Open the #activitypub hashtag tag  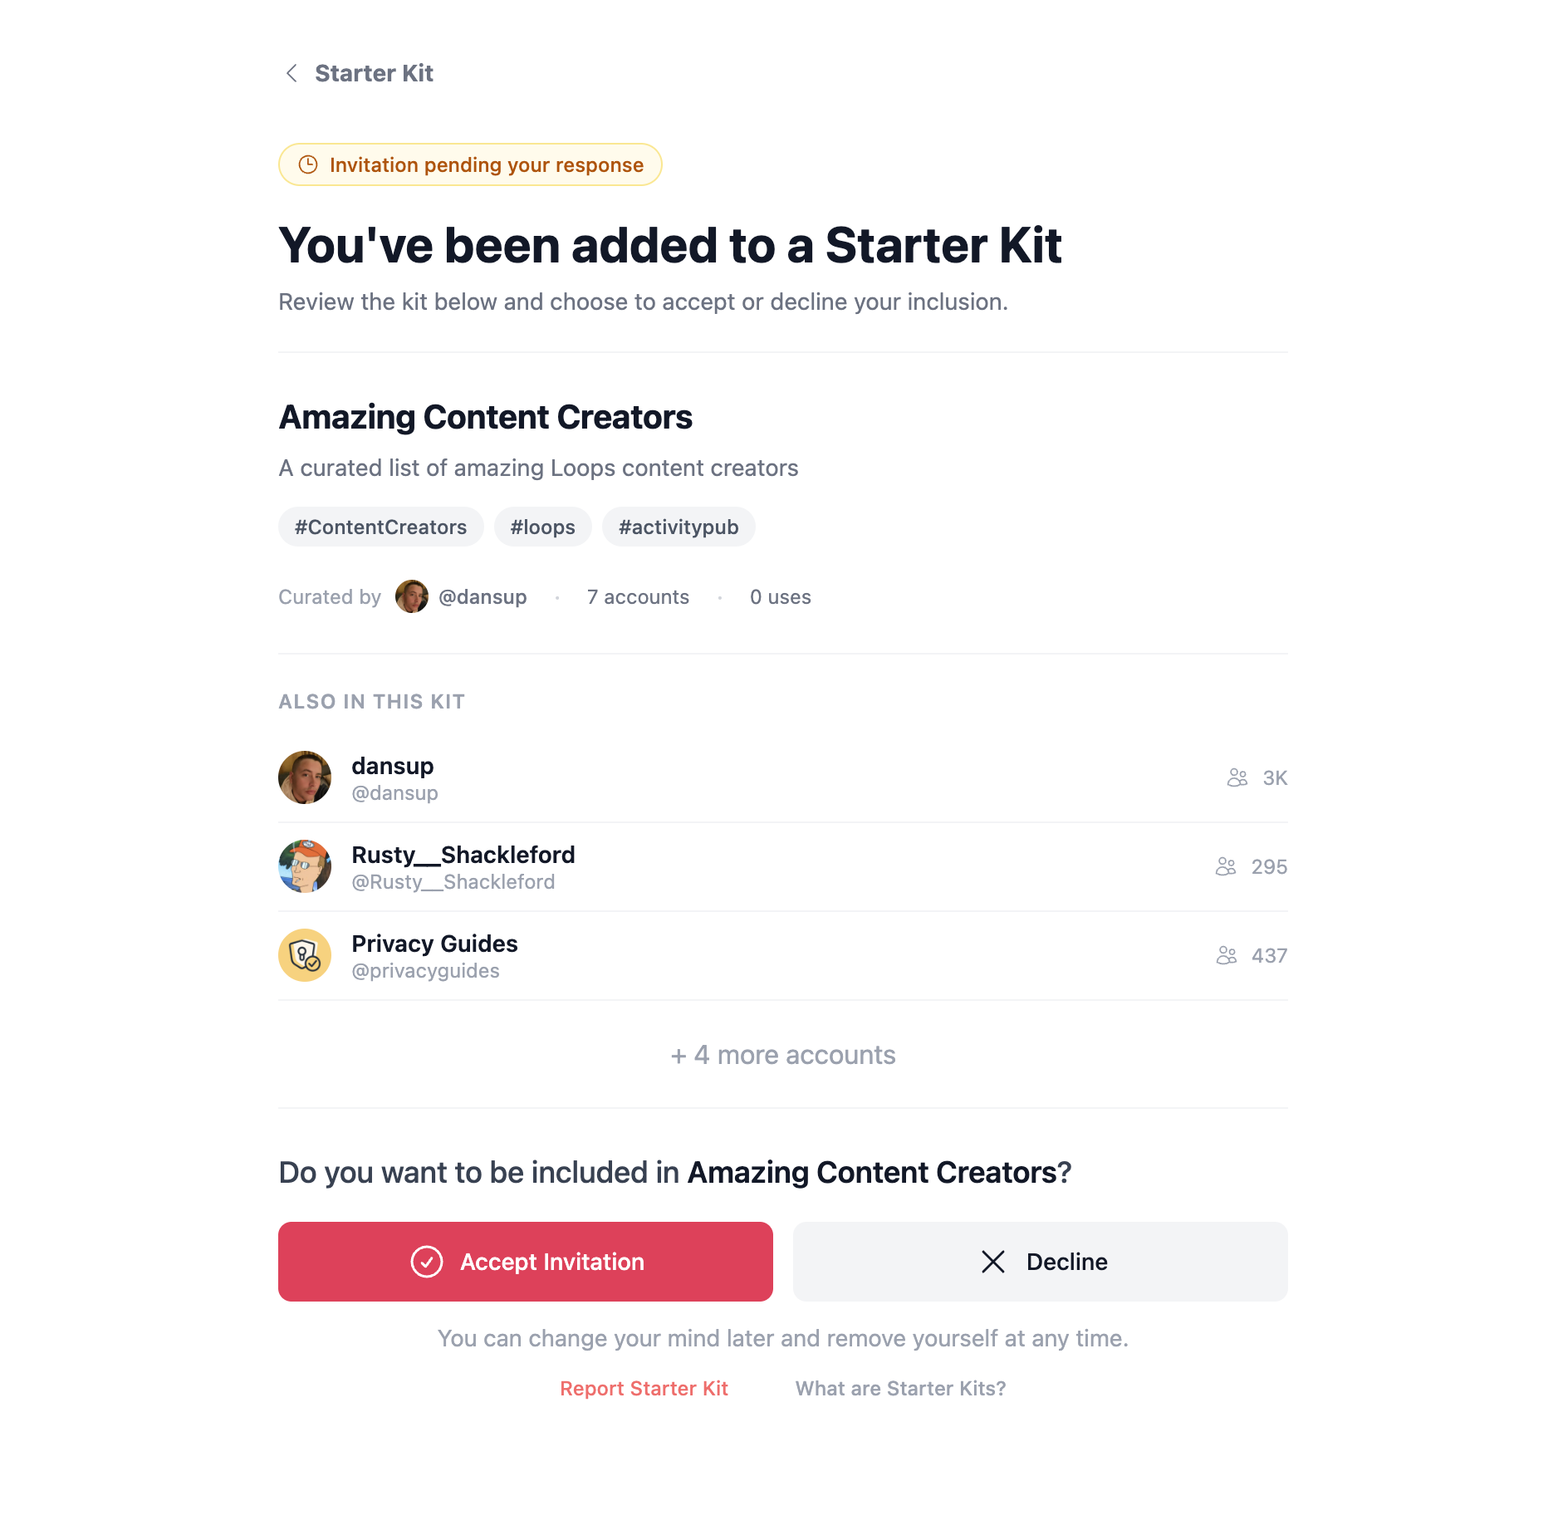[678, 527]
